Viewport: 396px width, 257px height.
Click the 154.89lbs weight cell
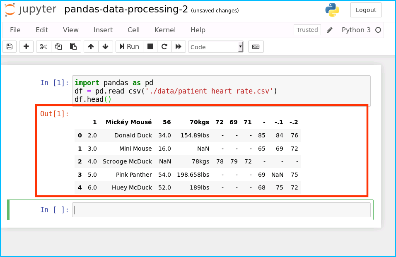195,135
